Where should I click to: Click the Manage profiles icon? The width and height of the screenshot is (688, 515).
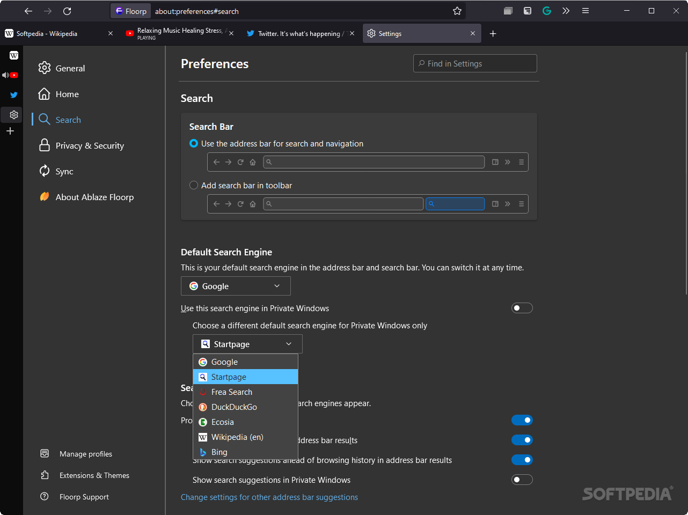[45, 454]
